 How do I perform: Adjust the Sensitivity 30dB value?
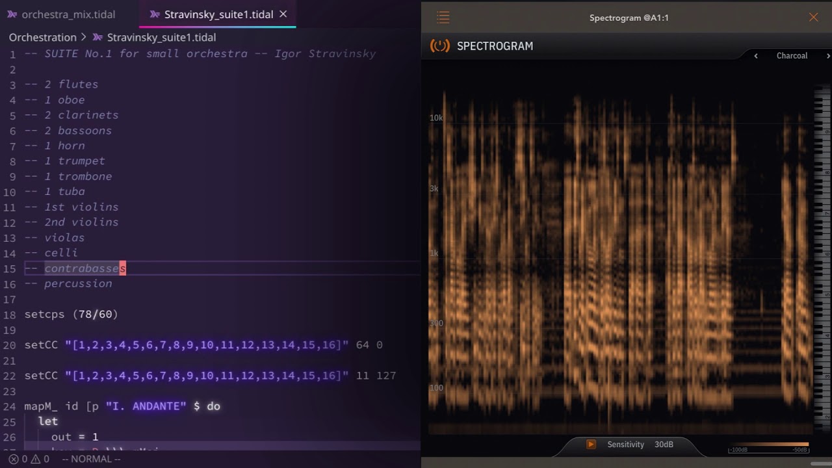click(x=664, y=445)
